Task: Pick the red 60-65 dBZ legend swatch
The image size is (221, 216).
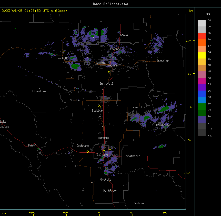Action: click(202, 36)
